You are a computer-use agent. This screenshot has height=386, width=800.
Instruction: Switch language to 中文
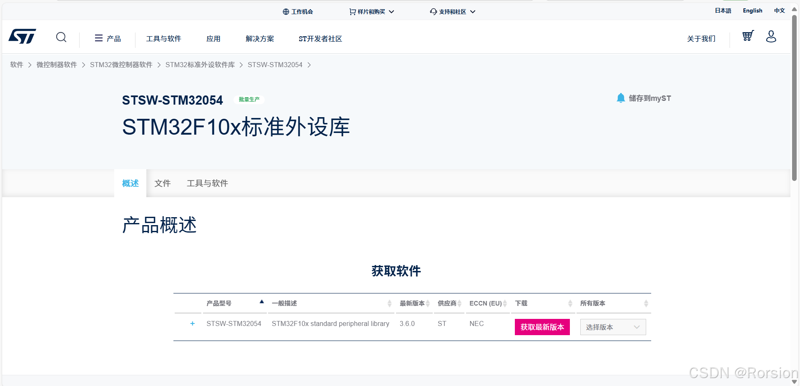tap(780, 11)
